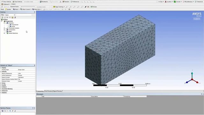Expand the Assembly Meshing details section
The image size is (204, 115).
[1, 89]
